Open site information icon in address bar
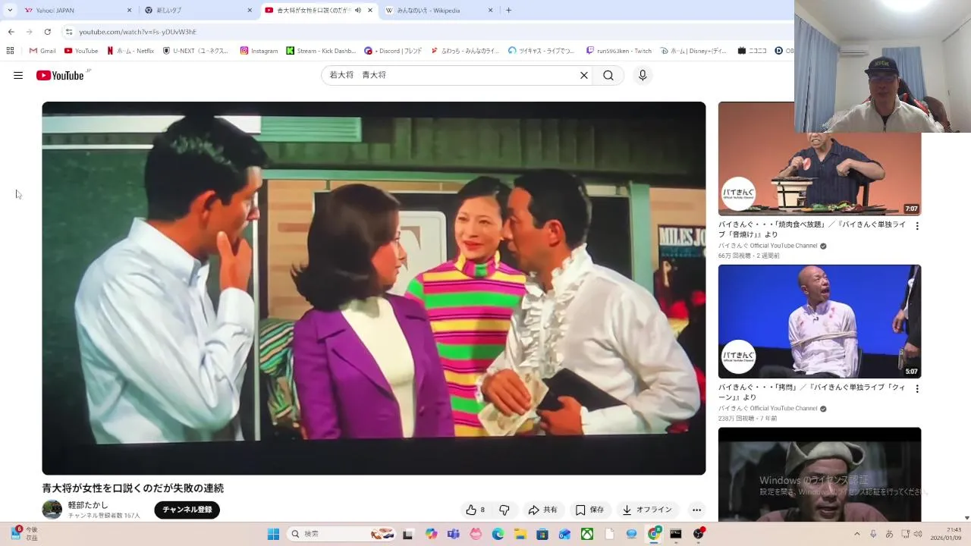This screenshot has width=971, height=546. [x=68, y=32]
